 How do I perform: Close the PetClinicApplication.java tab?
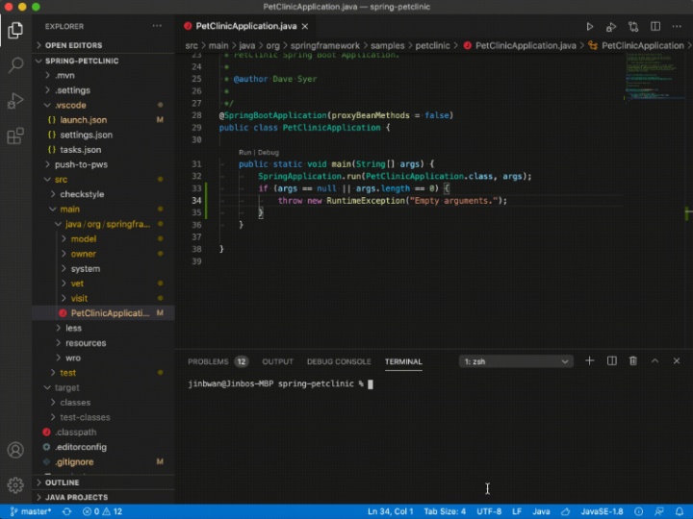[x=305, y=27]
